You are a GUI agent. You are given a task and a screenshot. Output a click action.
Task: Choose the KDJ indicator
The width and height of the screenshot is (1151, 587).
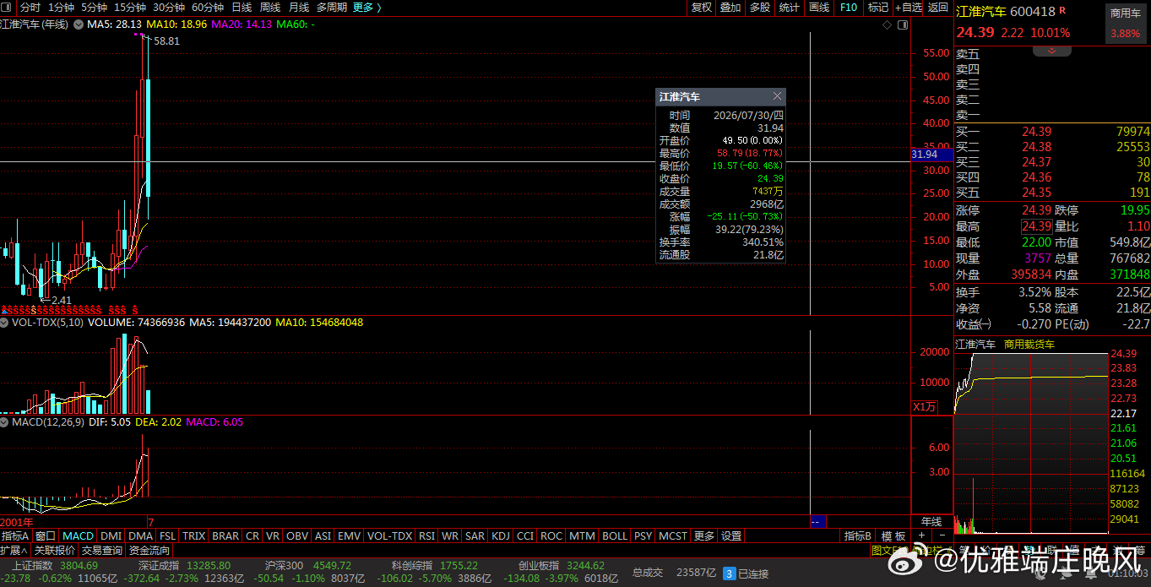(501, 535)
